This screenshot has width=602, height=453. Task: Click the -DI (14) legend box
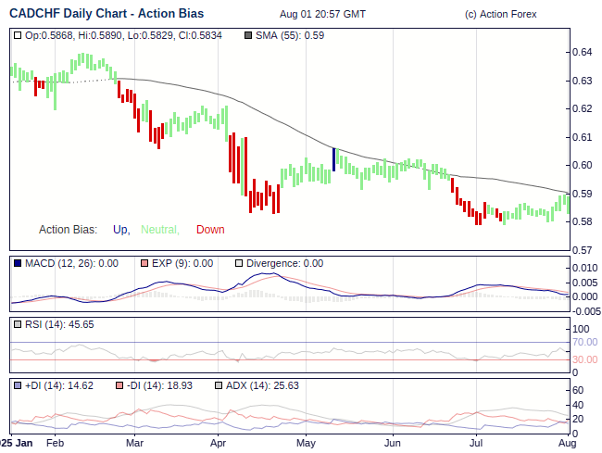[119, 384]
